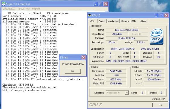Click the Package value Socket 775 LGA
The width and height of the screenshot is (170, 109).
127,38
